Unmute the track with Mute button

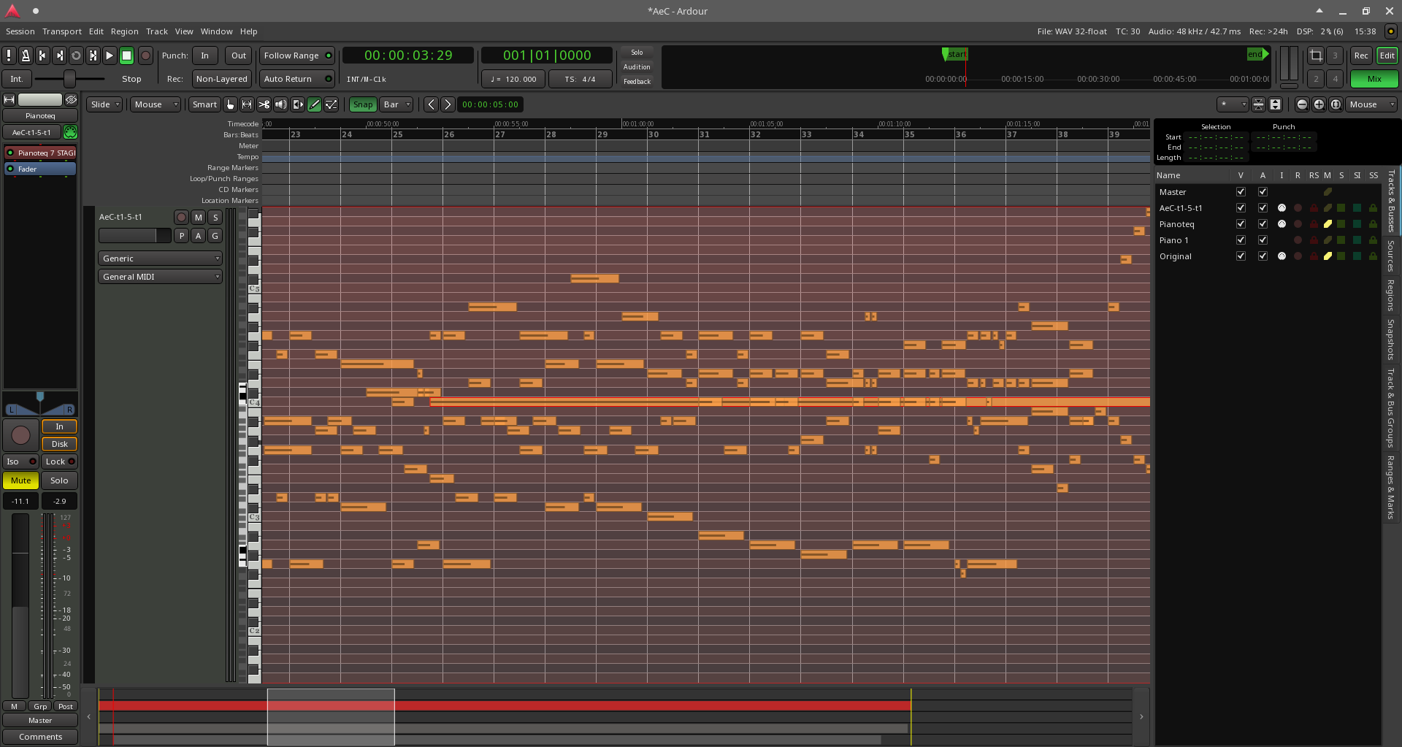tap(20, 480)
